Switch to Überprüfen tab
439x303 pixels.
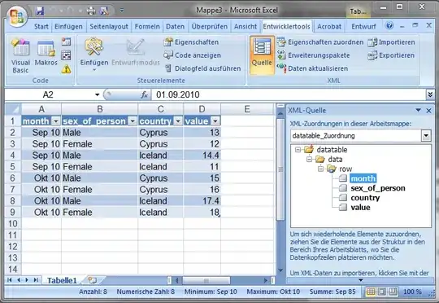209,26
